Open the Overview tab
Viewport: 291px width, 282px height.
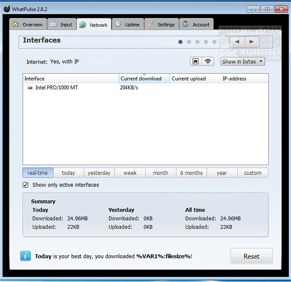pyautogui.click(x=28, y=24)
